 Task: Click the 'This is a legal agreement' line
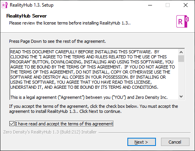pos(89,97)
